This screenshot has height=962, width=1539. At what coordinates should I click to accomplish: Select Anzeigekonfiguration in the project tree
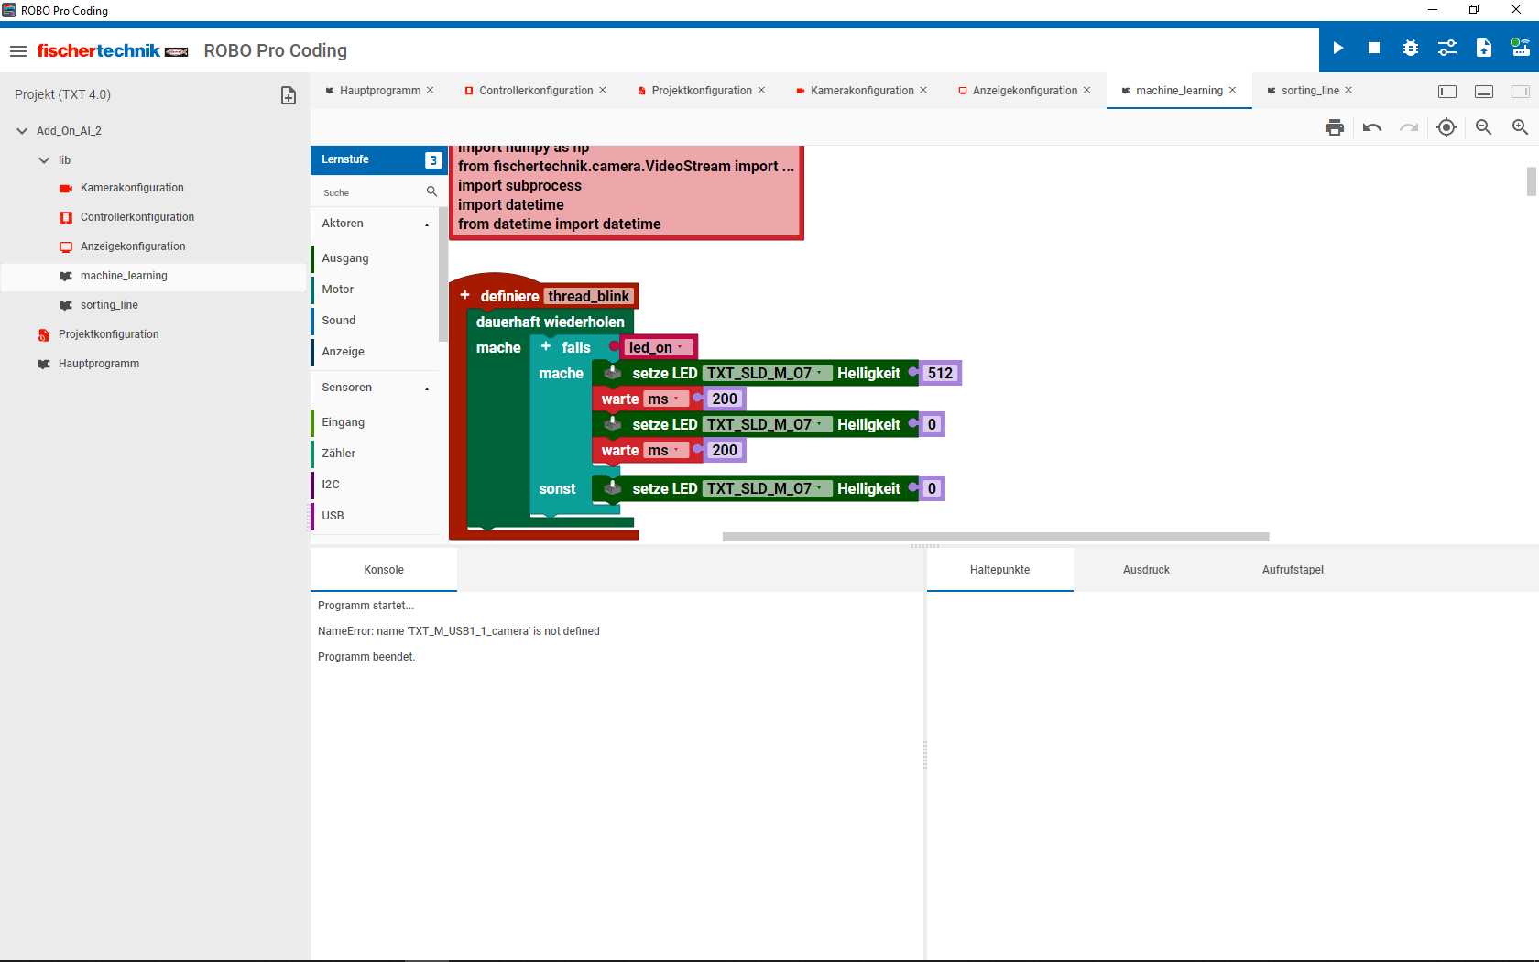(133, 246)
